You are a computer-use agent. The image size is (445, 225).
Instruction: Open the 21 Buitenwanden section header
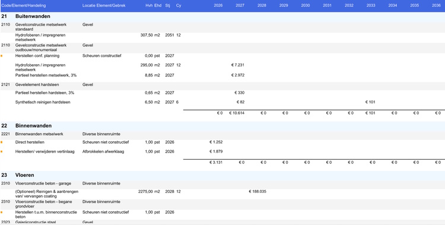tap(223, 17)
